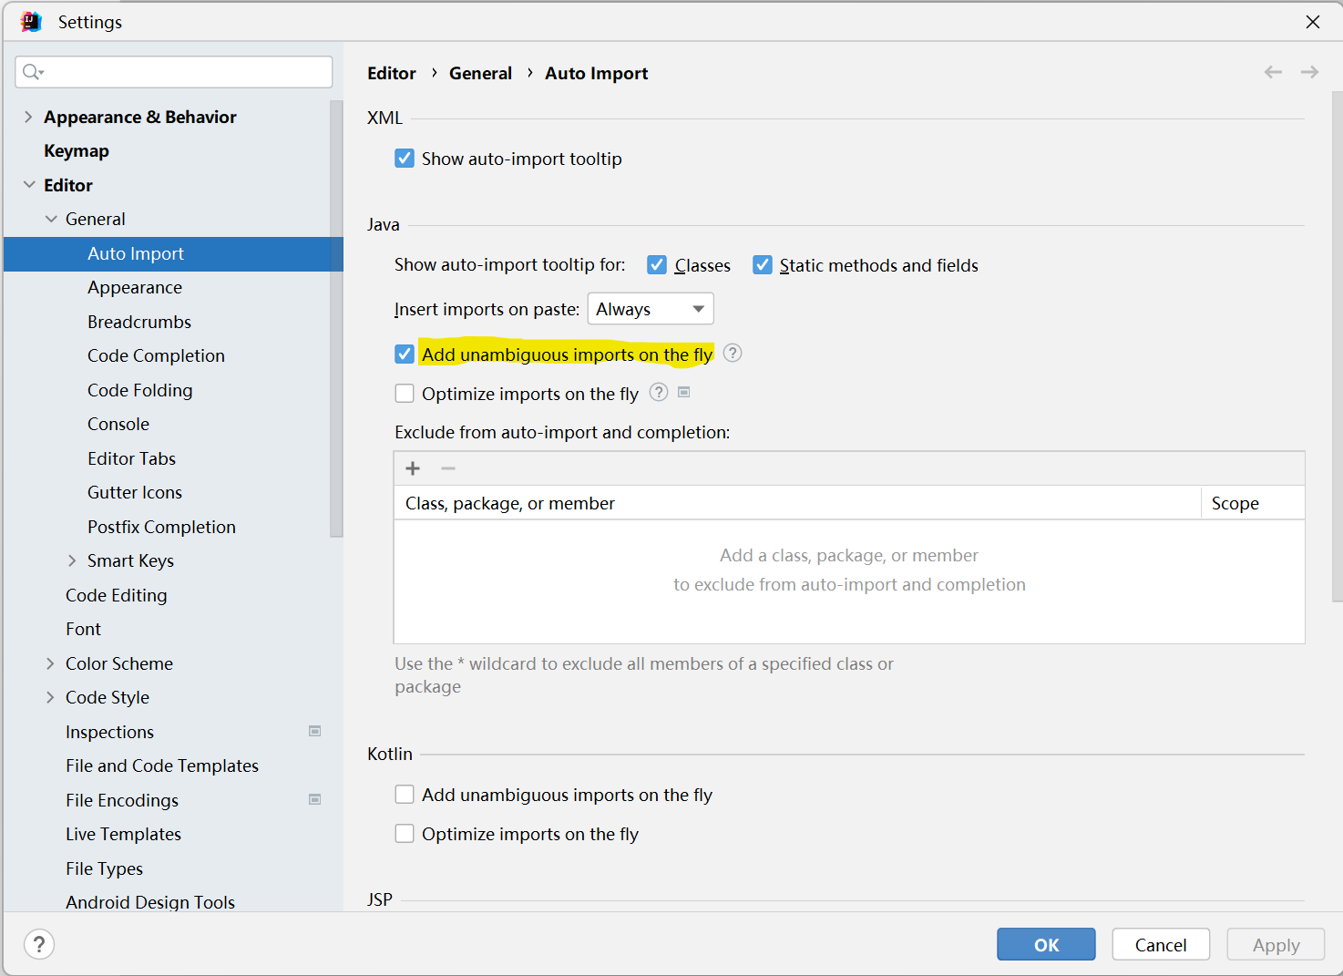The width and height of the screenshot is (1343, 976).
Task: Expand the Color Scheme tree node
Action: pyautogui.click(x=50, y=663)
